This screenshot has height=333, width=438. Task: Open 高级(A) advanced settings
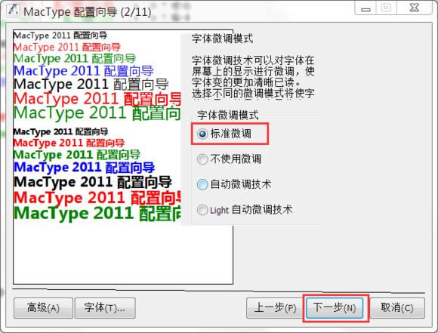(x=43, y=308)
